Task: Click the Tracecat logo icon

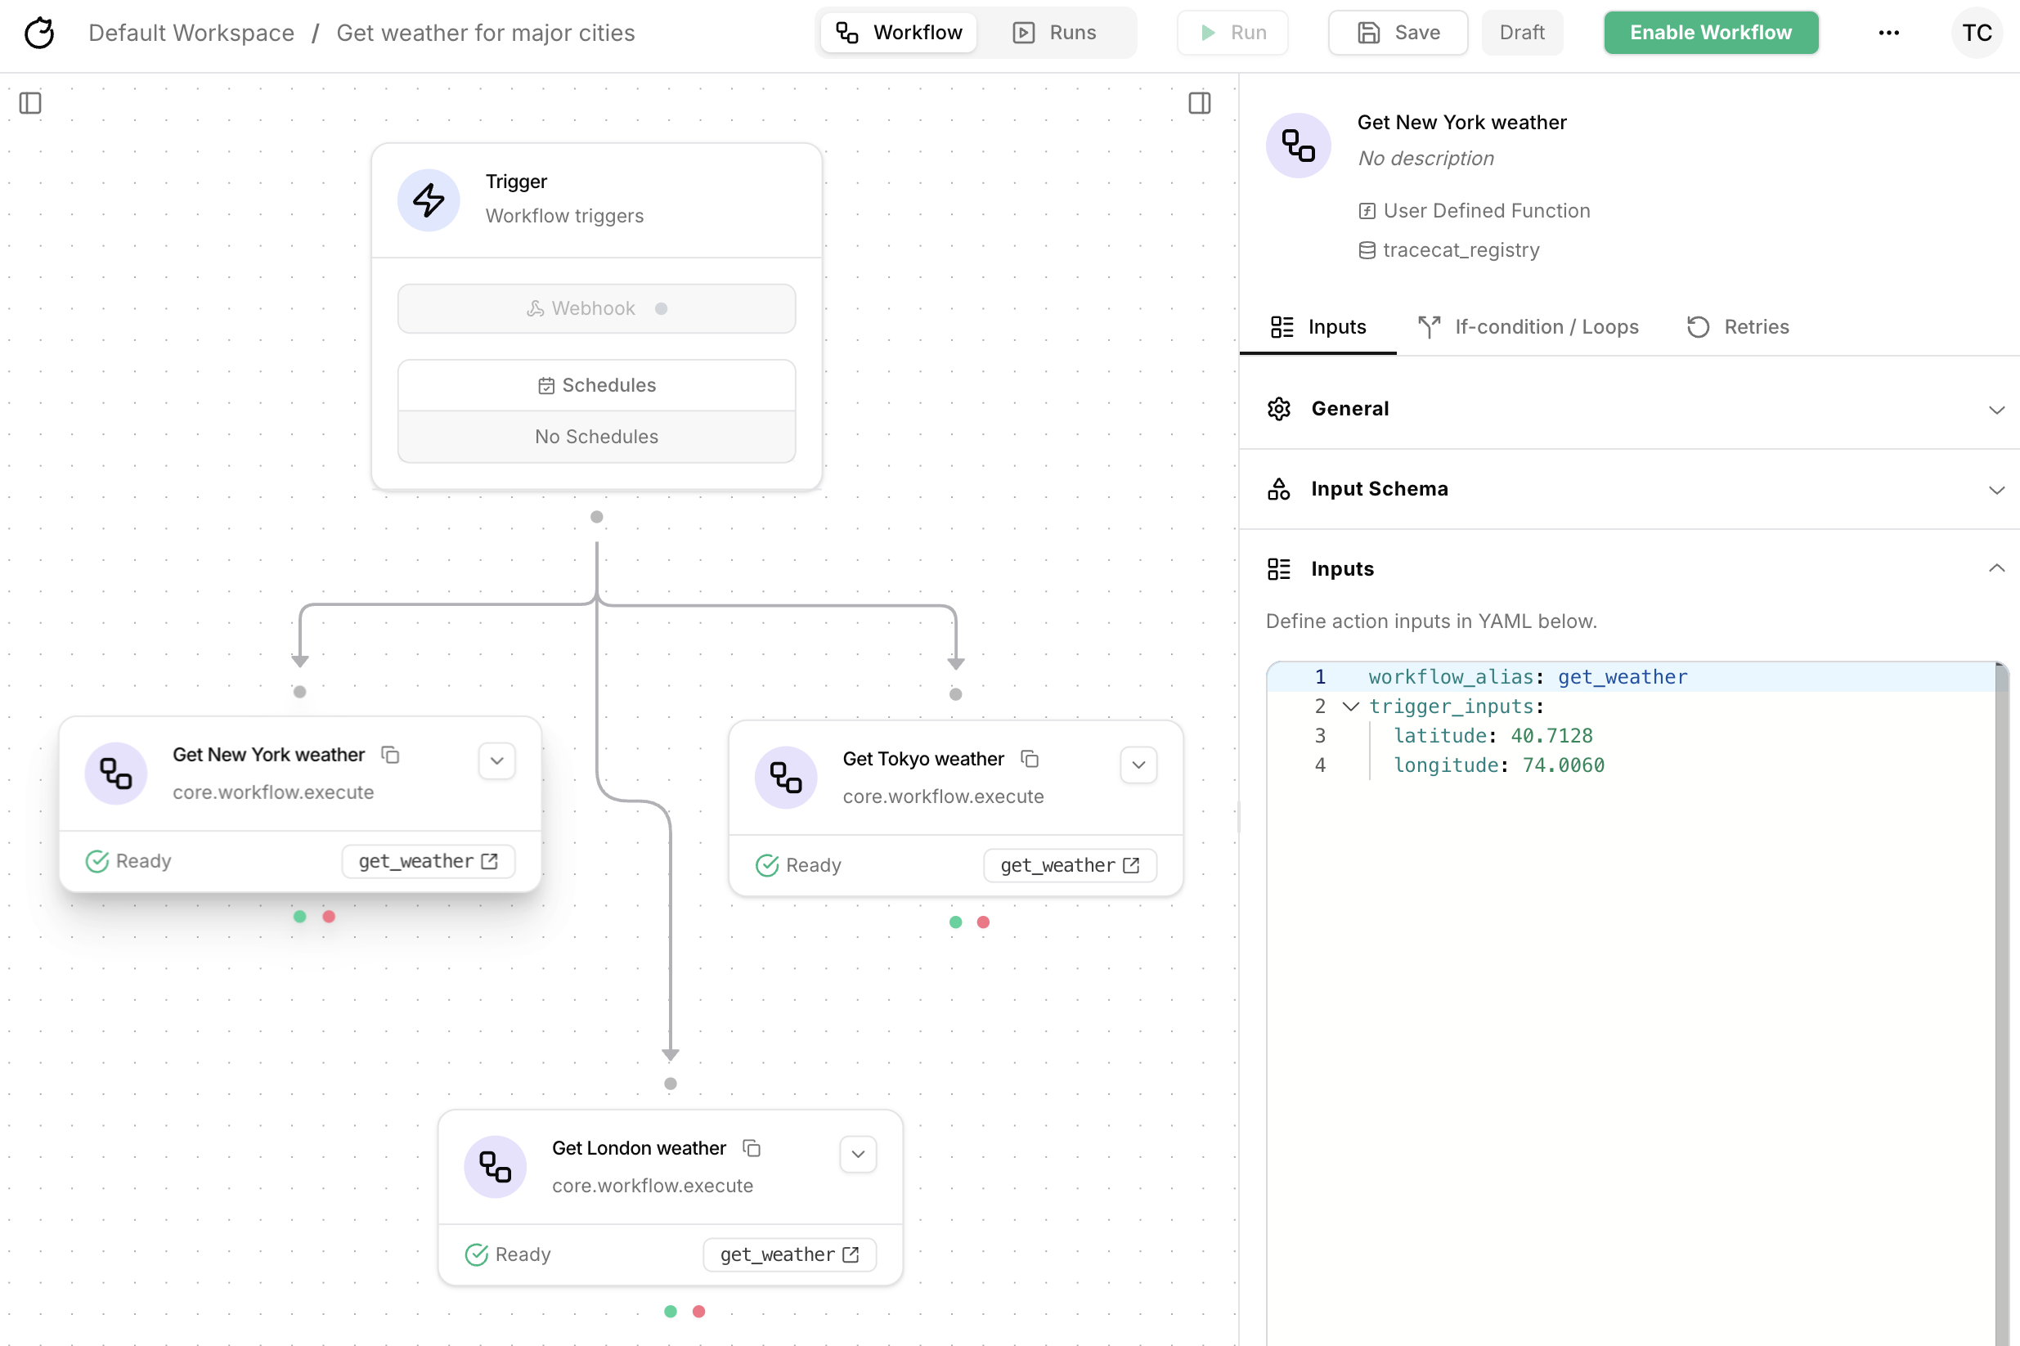Action: [x=39, y=33]
